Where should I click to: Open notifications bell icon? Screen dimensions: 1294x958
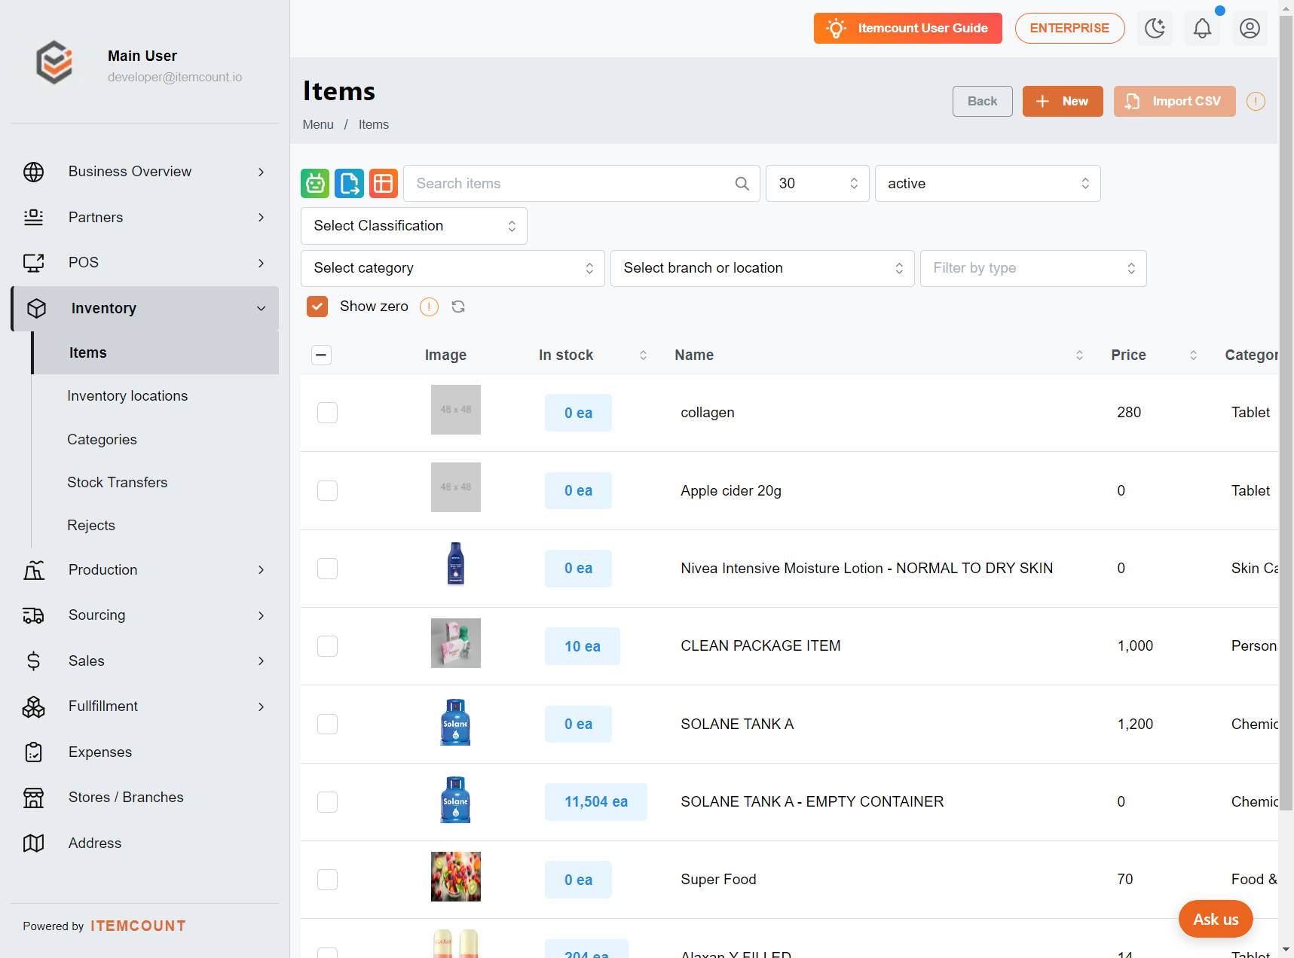coord(1202,29)
